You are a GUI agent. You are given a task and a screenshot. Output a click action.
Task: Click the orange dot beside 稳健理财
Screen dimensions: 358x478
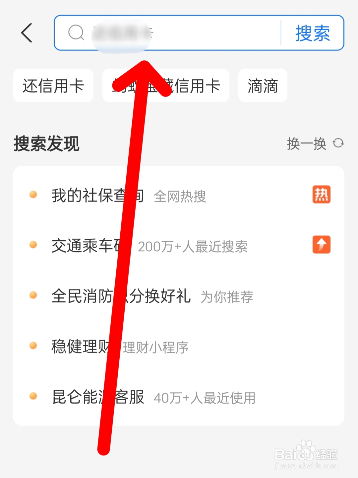[33, 346]
